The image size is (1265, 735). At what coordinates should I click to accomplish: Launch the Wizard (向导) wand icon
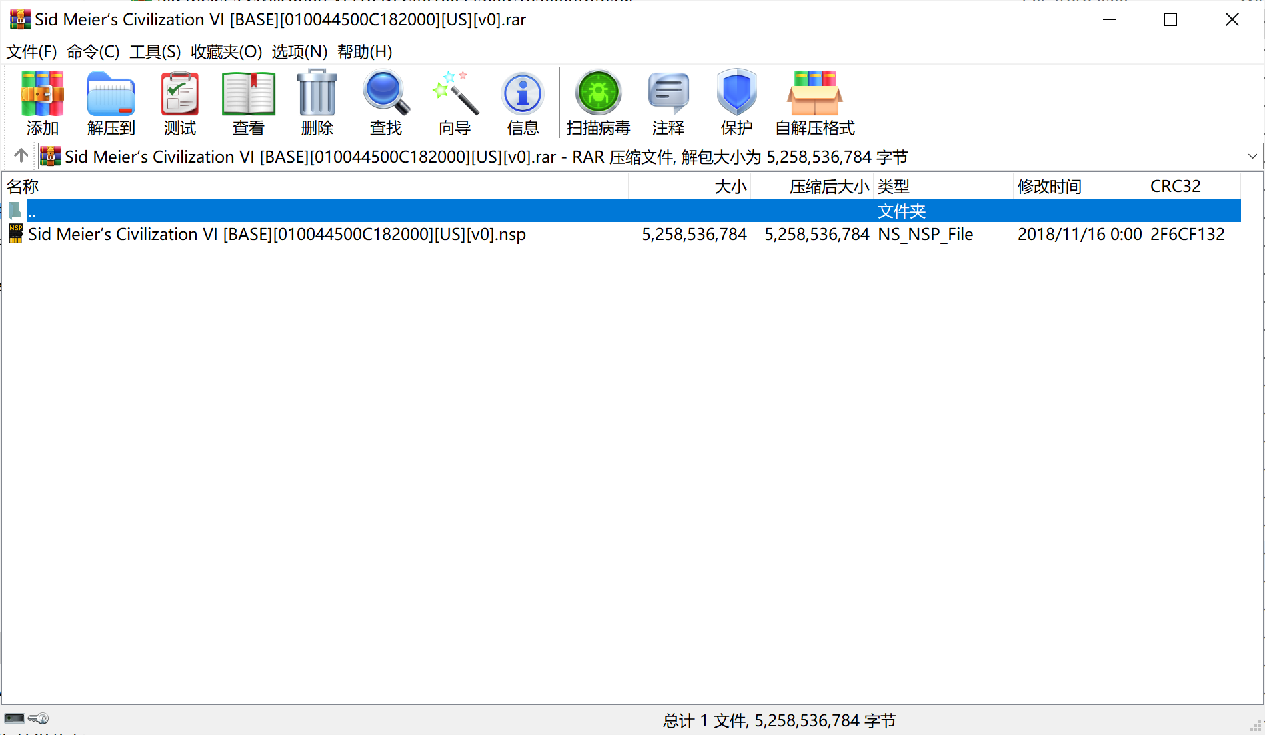pos(455,103)
